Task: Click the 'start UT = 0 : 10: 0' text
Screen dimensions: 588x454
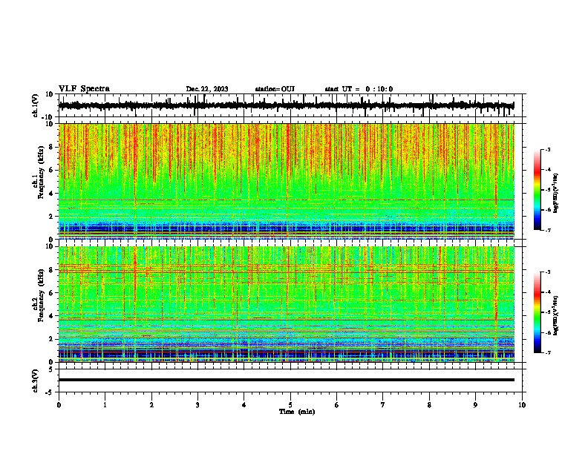Action: [x=359, y=89]
